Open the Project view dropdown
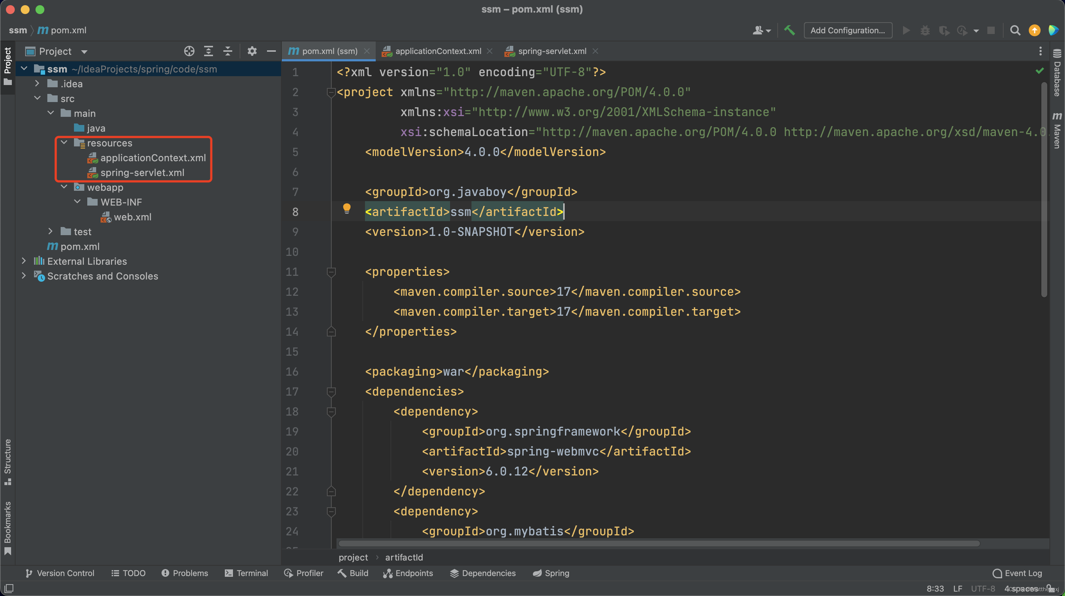 [x=84, y=52]
